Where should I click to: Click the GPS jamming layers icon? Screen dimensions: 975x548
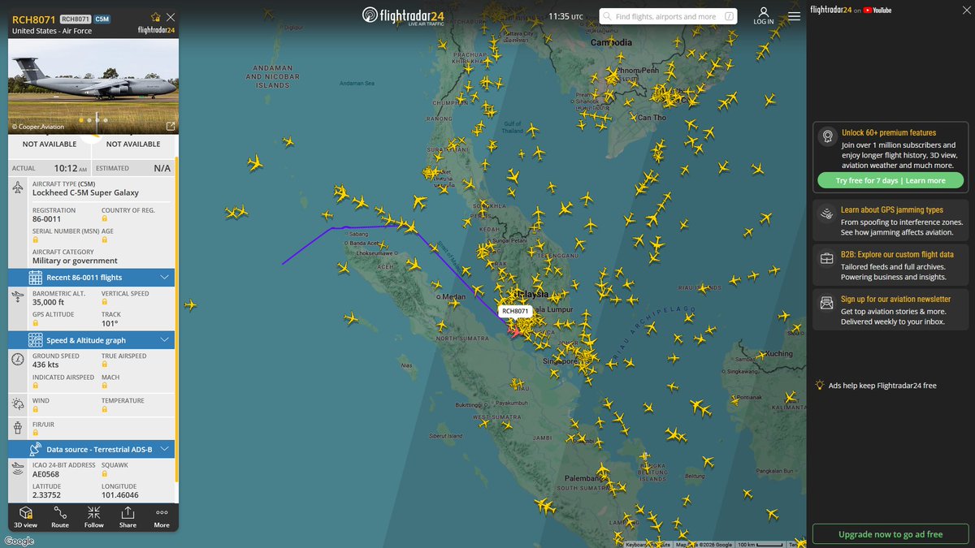pos(826,214)
